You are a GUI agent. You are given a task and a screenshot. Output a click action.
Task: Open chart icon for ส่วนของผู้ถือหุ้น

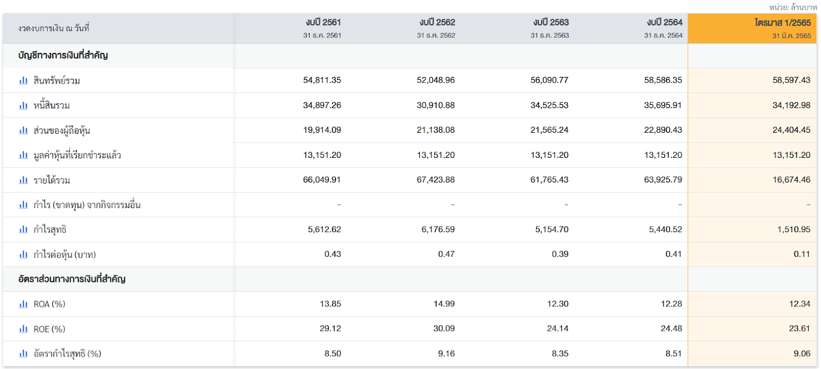click(23, 130)
